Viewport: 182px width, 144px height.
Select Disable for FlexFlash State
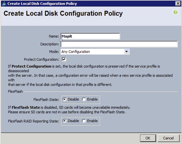pos(64,99)
